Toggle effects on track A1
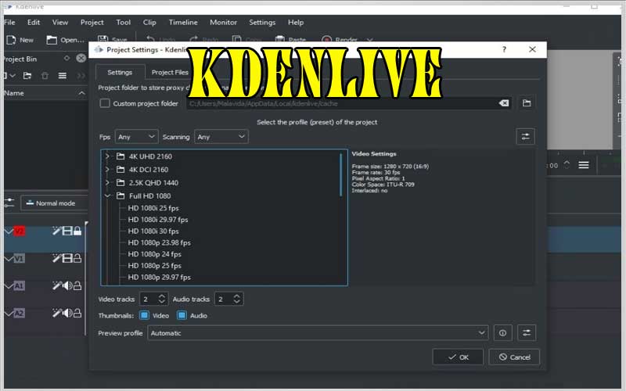The width and height of the screenshot is (626, 391). [56, 285]
